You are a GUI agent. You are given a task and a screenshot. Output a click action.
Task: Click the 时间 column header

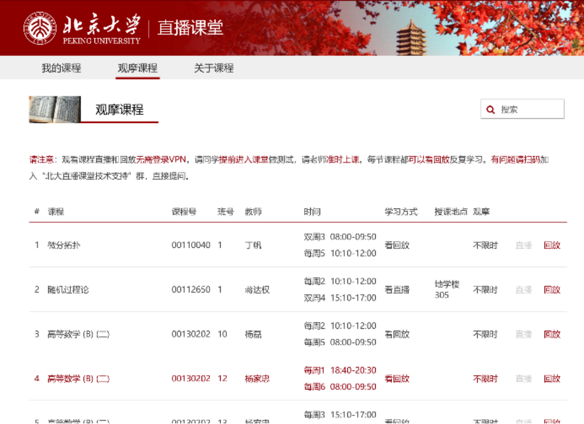coord(312,211)
